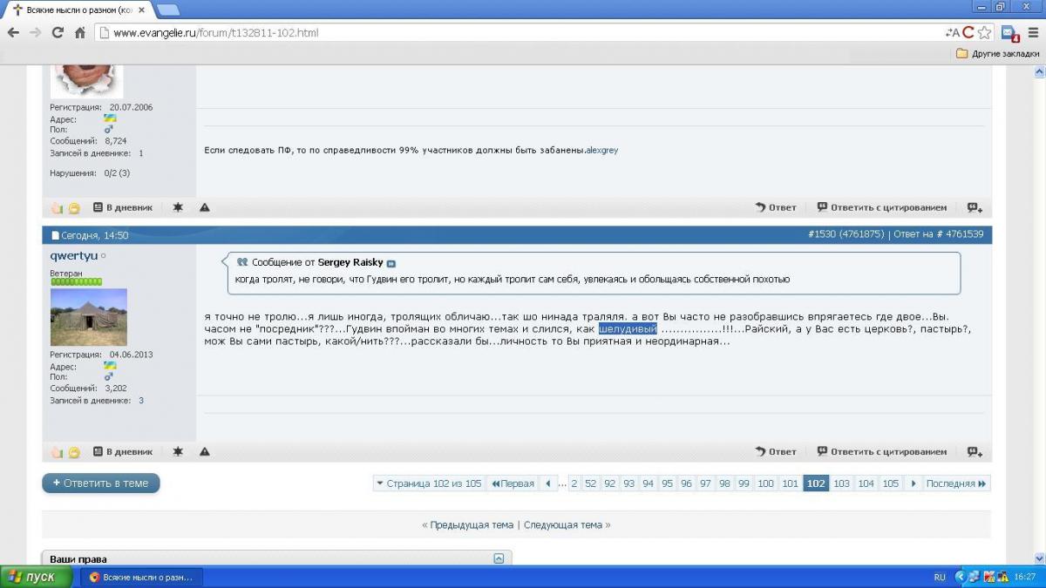Click the 'пуск' Start button
This screenshot has width=1046, height=588.
click(32, 577)
